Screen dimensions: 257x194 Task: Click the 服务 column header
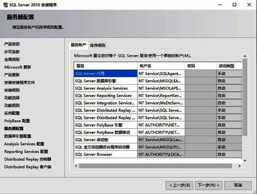[105, 66]
